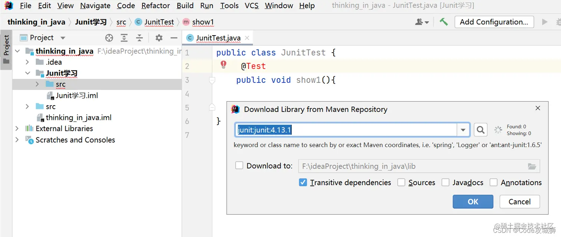Open the Tools menu
The height and width of the screenshot is (237, 561).
click(x=229, y=6)
